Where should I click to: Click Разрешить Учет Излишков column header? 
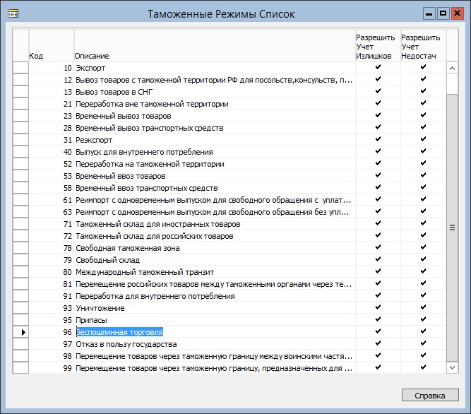(378, 45)
